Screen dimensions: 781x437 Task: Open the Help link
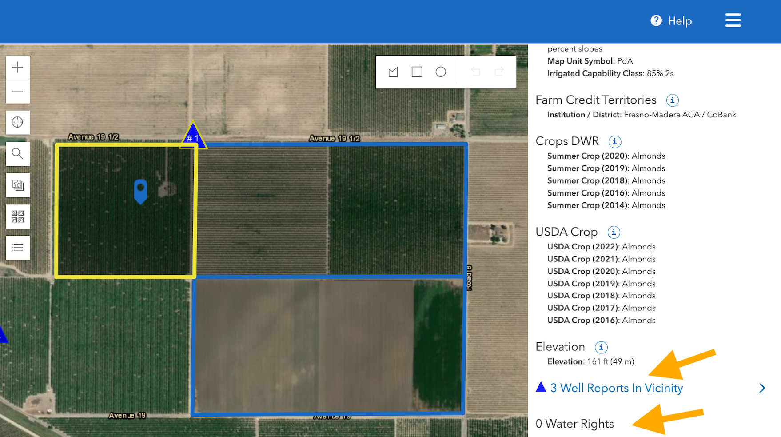[671, 21]
